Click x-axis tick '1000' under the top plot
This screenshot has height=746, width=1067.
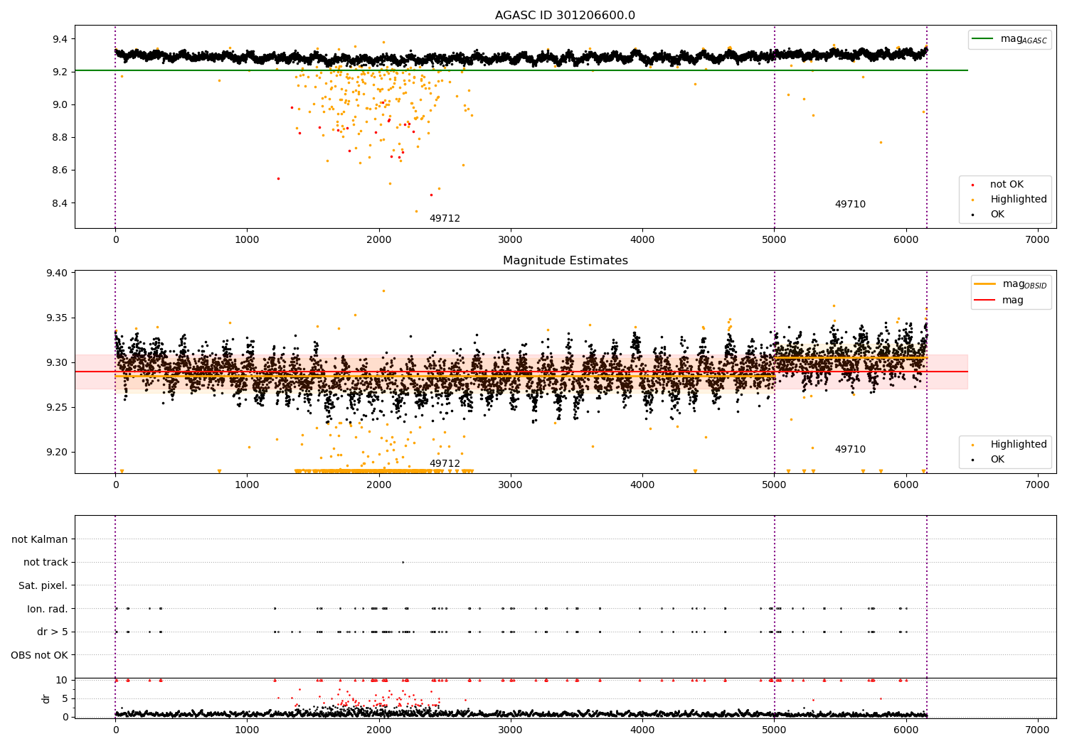click(247, 240)
